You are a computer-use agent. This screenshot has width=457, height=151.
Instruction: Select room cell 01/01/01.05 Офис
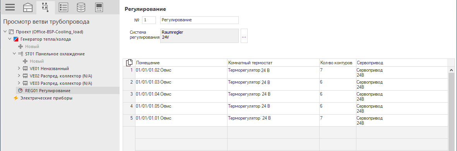click(181, 108)
